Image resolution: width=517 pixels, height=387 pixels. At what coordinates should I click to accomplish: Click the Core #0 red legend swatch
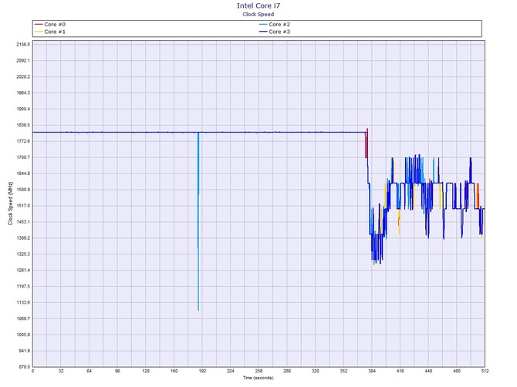pyautogui.click(x=39, y=25)
